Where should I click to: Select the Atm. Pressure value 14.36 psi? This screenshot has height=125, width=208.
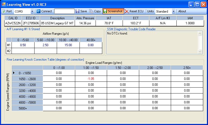pyautogui.click(x=85, y=23)
